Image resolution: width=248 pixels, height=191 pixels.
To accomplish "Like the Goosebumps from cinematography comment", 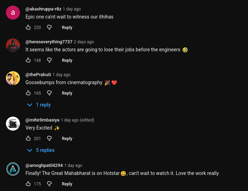I will [x=28, y=93].
